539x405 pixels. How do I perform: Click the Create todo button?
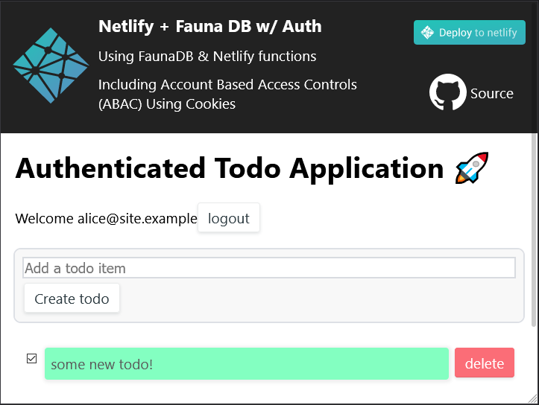(72, 298)
